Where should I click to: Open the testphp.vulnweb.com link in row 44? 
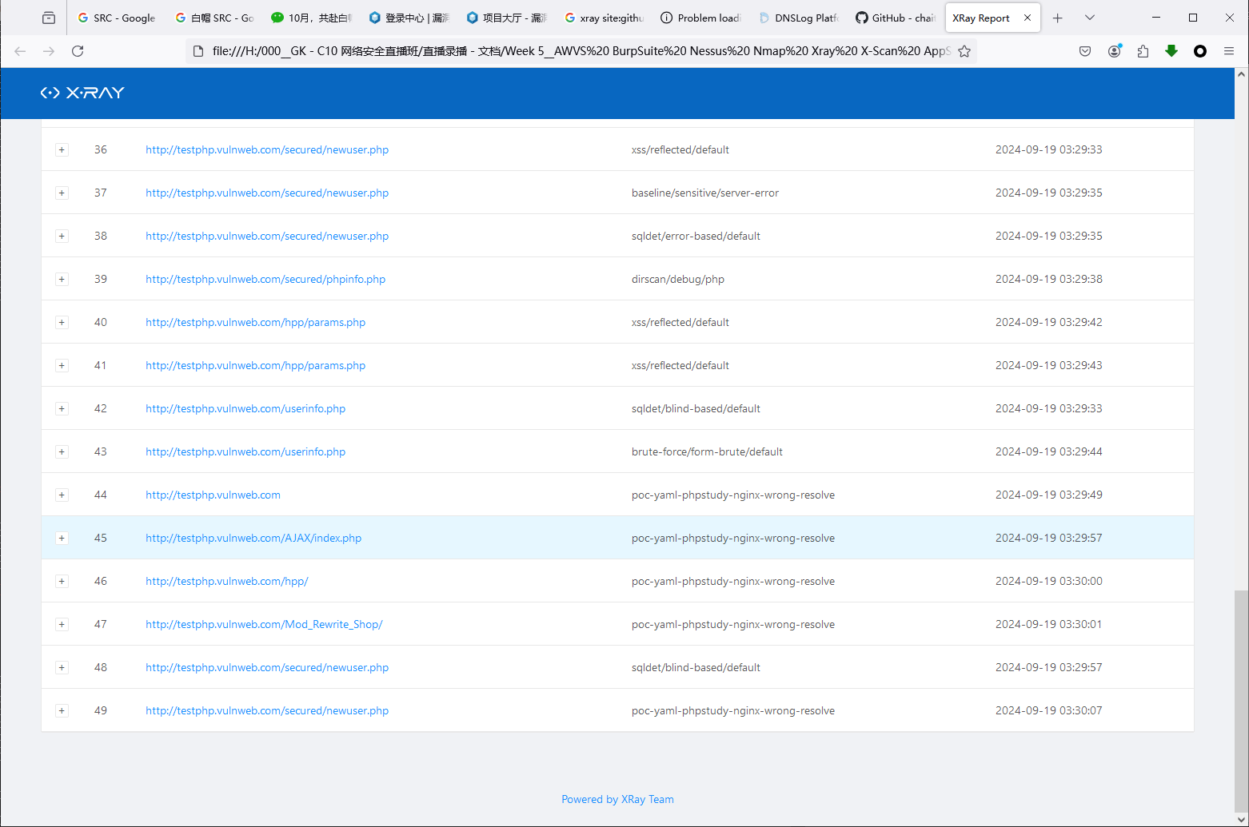click(x=213, y=495)
